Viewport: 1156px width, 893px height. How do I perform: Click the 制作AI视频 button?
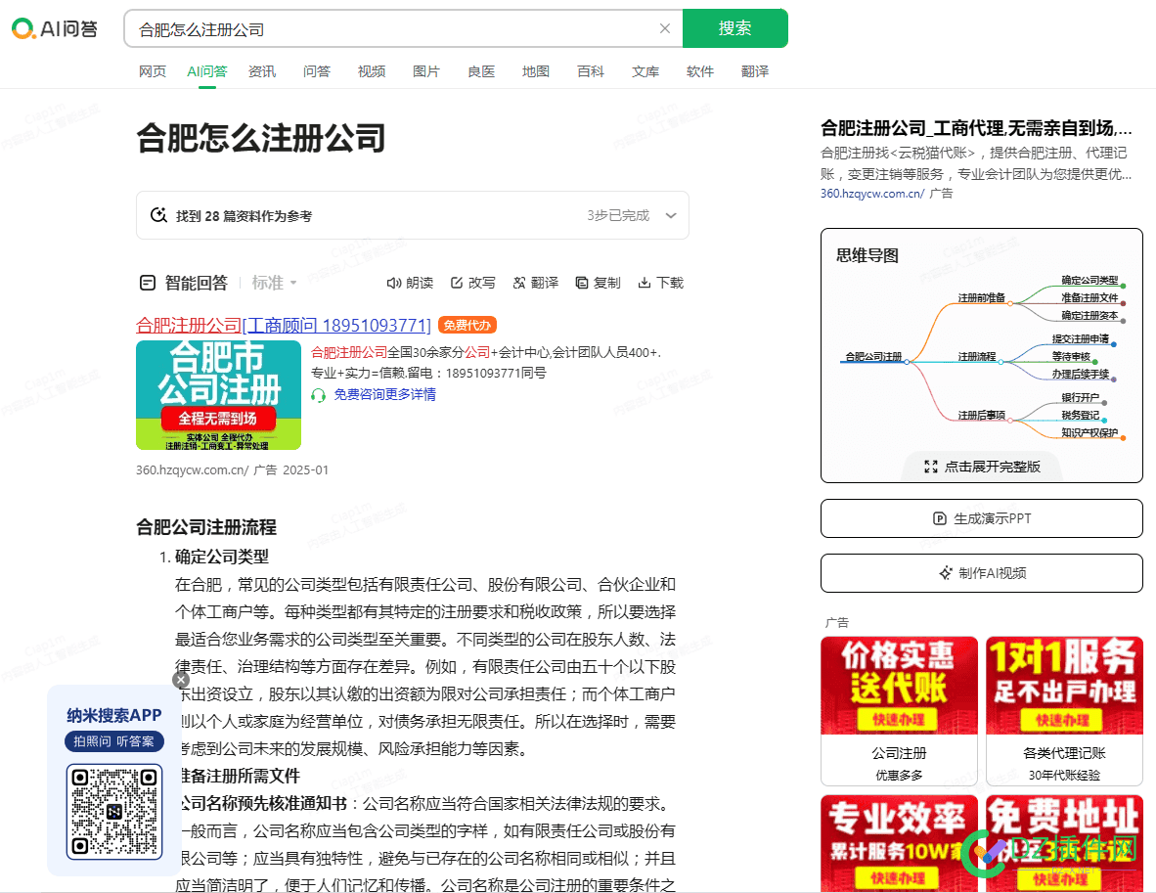point(981,573)
